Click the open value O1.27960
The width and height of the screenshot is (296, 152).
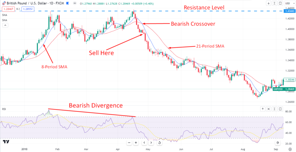86,4
